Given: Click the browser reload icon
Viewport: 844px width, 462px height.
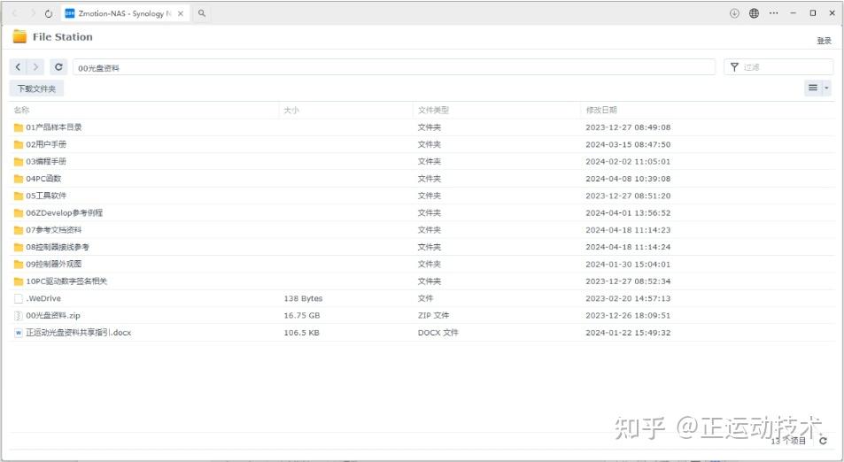Looking at the screenshot, I should 49,14.
